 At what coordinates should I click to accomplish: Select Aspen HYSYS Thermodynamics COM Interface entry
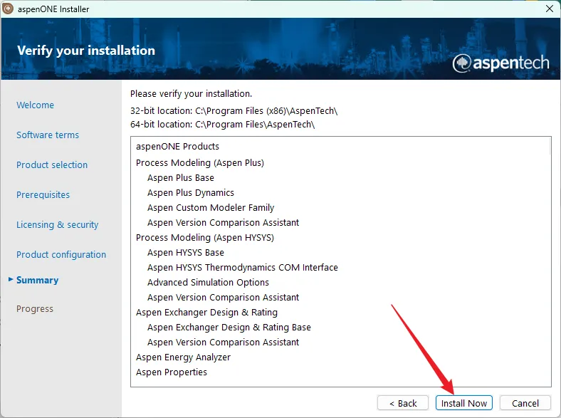pyautogui.click(x=243, y=268)
